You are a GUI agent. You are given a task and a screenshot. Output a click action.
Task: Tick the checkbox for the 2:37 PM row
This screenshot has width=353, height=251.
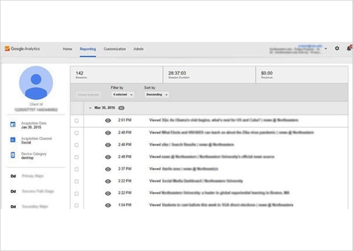coord(77,169)
